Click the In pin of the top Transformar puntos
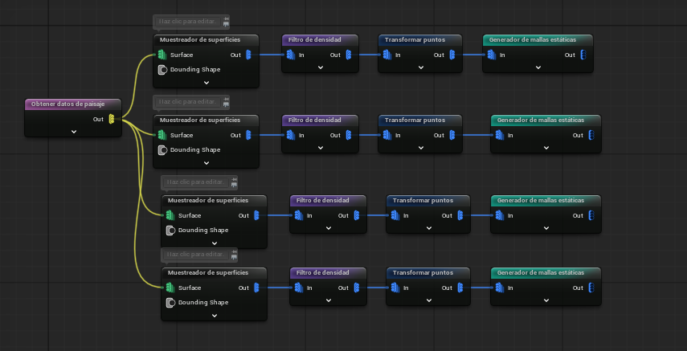Viewport: 687px width, 351px height. pos(387,55)
